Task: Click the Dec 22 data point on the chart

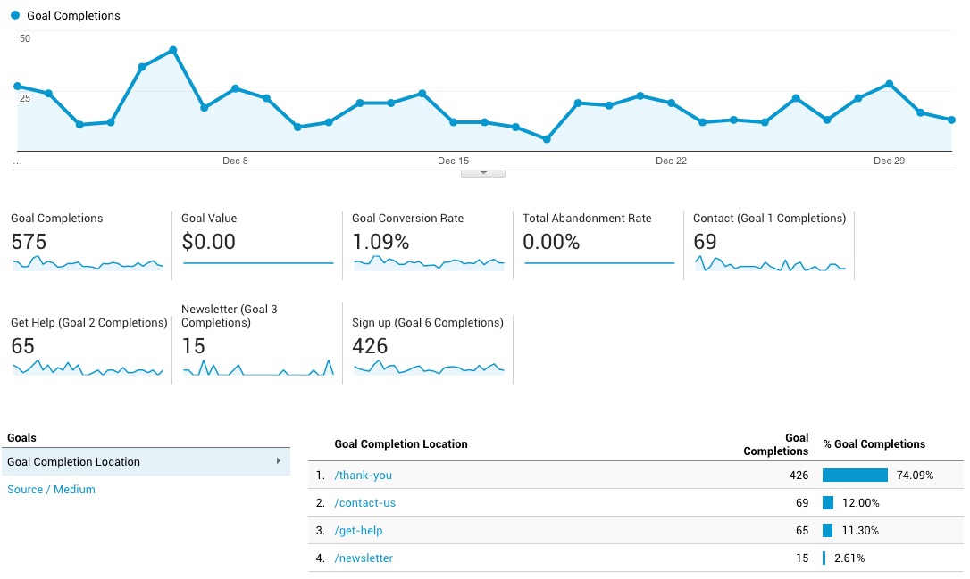Action: point(671,103)
